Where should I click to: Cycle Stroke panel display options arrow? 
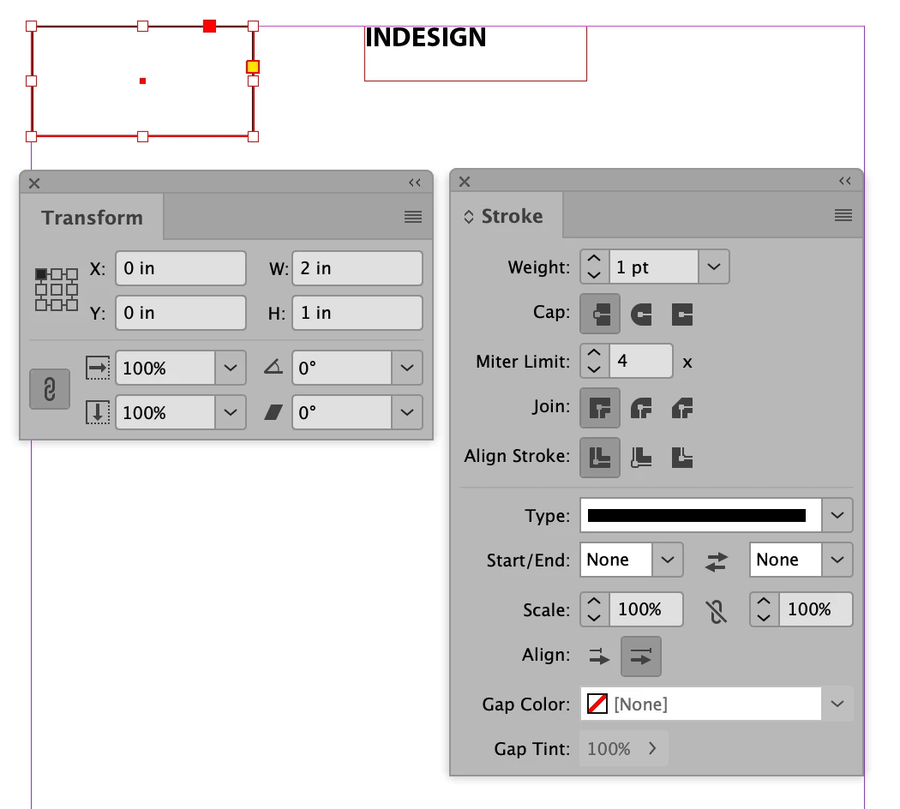pyautogui.click(x=469, y=217)
